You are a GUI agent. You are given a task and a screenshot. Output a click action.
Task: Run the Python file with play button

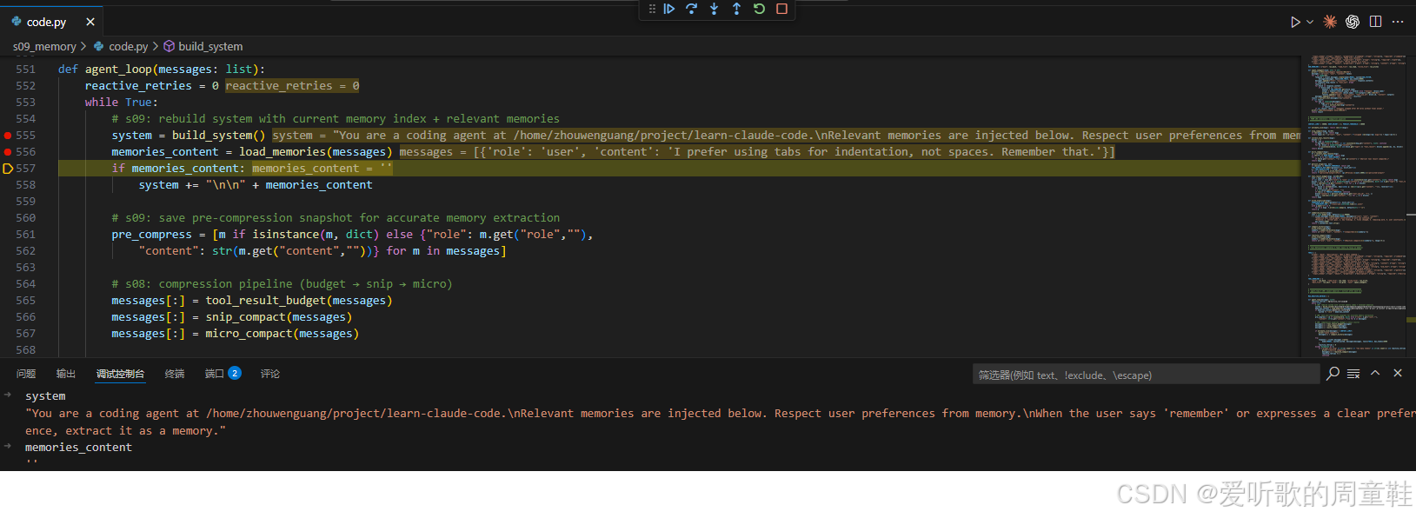click(x=1295, y=22)
